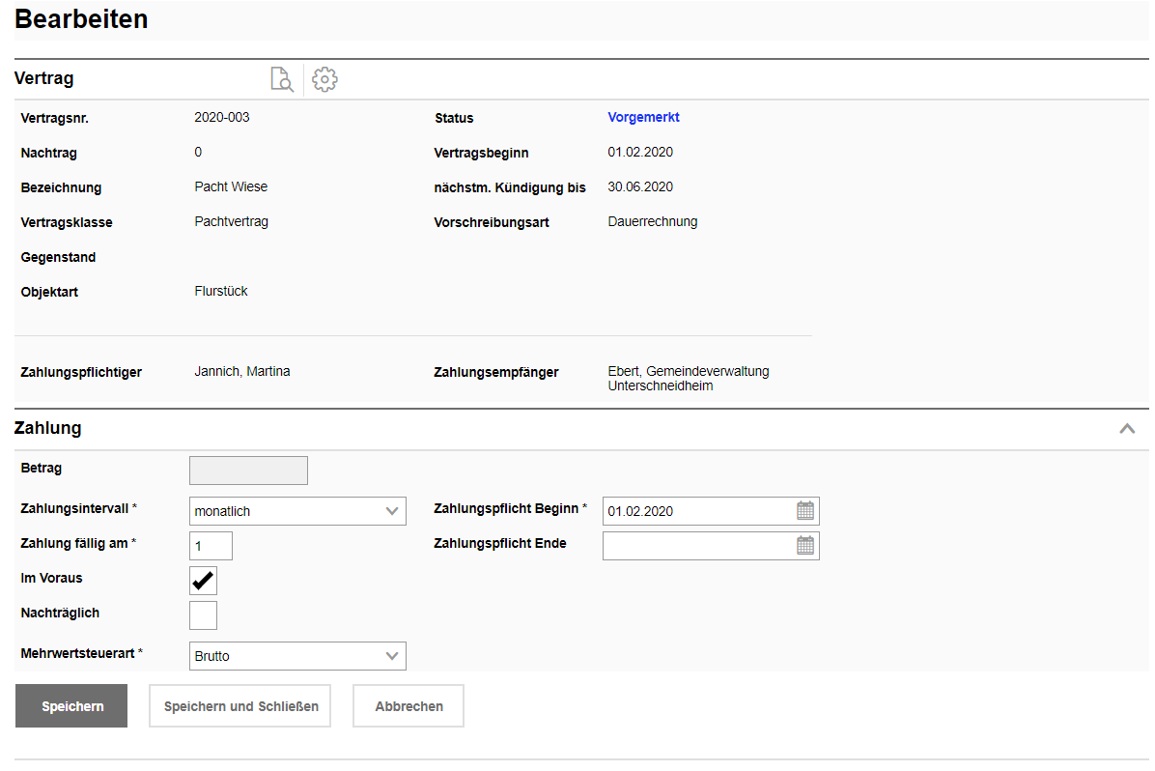This screenshot has width=1155, height=771.
Task: Open calendar picker for Zahlungspflicht Beginn
Action: 805,511
